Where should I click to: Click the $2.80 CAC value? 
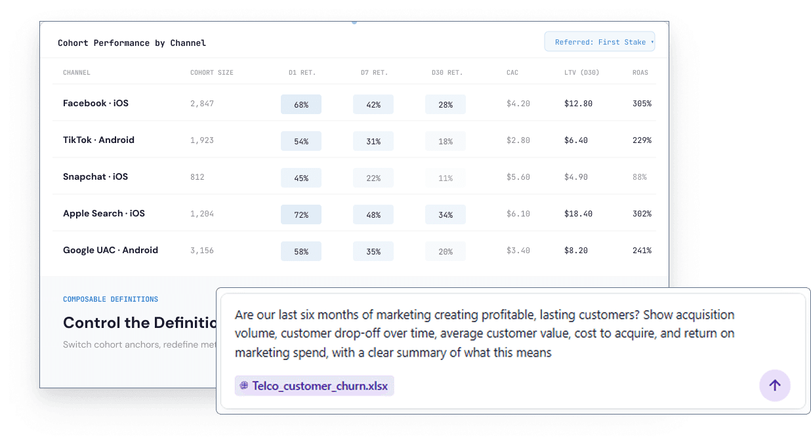point(518,140)
